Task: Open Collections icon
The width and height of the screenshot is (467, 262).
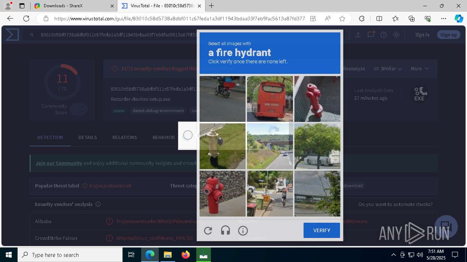Action: (412, 19)
